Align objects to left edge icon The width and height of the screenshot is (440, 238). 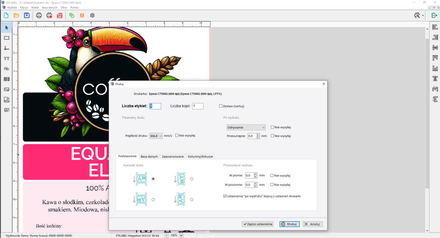(x=435, y=27)
